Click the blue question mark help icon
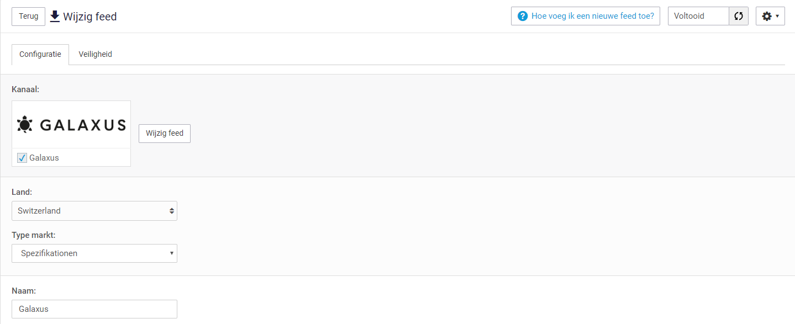This screenshot has width=795, height=324. click(x=523, y=16)
